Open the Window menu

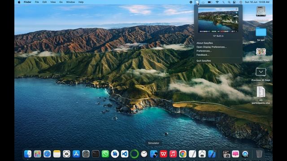tap(70, 2)
